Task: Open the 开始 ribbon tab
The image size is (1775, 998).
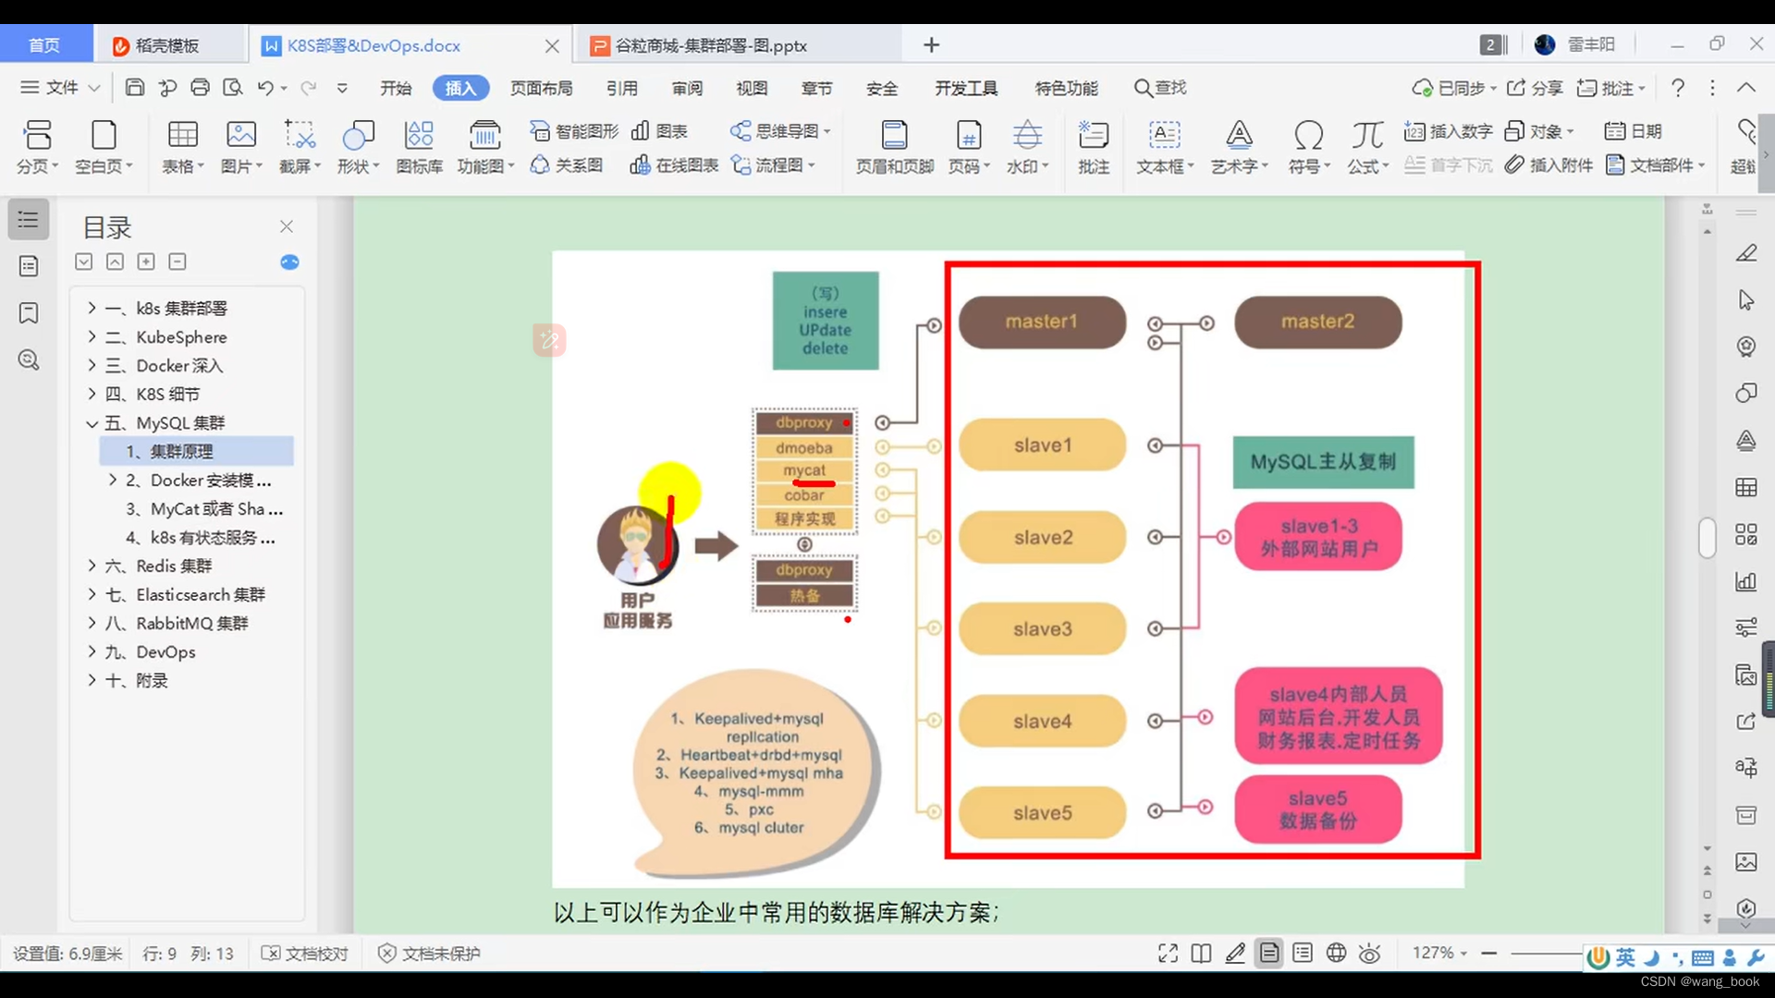Action: pos(396,88)
